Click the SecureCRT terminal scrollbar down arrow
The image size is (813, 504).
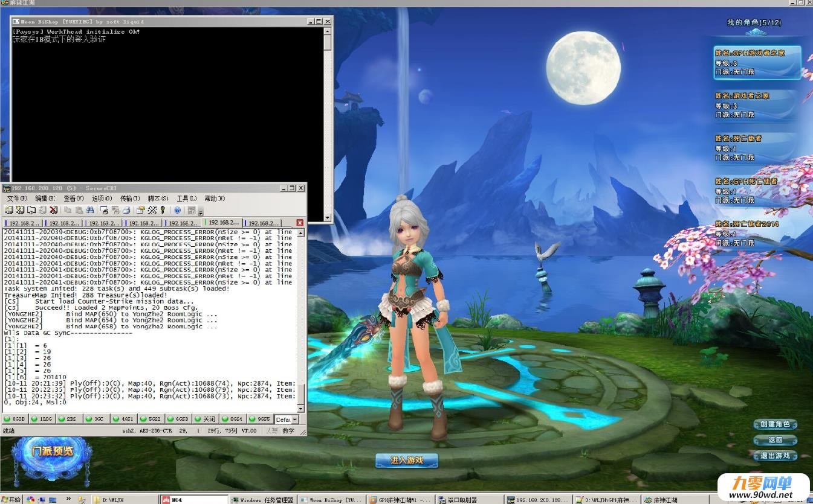click(x=302, y=409)
